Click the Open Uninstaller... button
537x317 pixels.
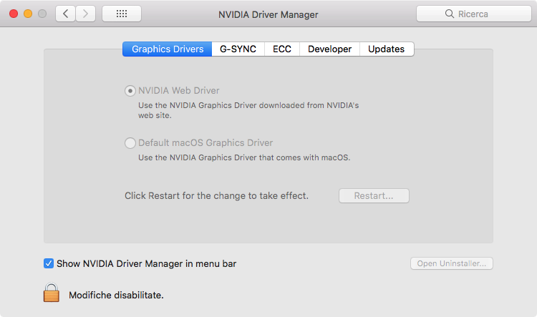coord(452,263)
